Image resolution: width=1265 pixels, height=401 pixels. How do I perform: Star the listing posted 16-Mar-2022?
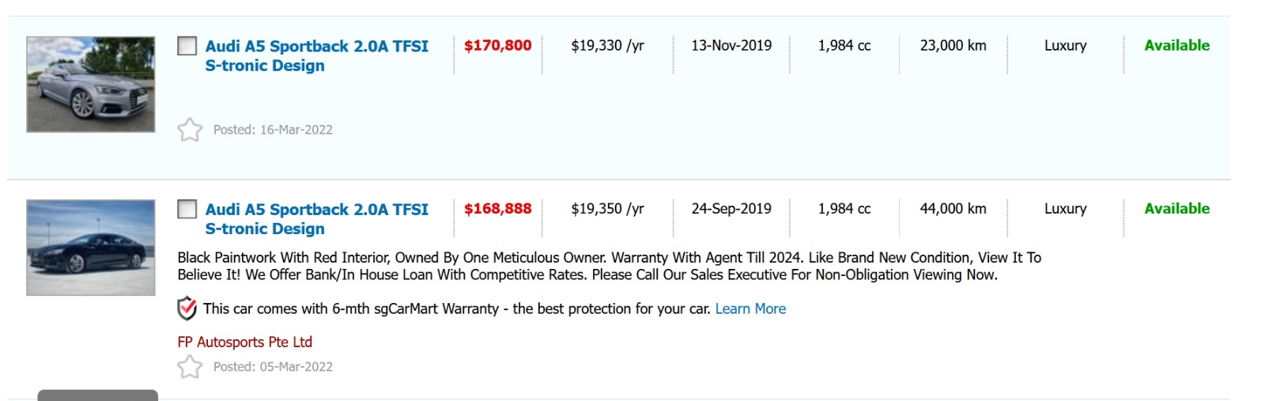190,130
